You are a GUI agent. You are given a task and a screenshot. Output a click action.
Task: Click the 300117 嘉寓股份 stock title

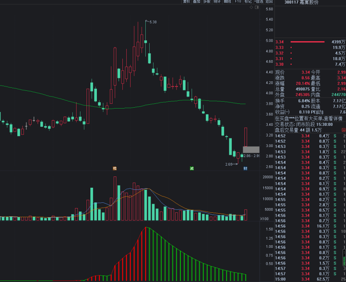pos(301,3)
